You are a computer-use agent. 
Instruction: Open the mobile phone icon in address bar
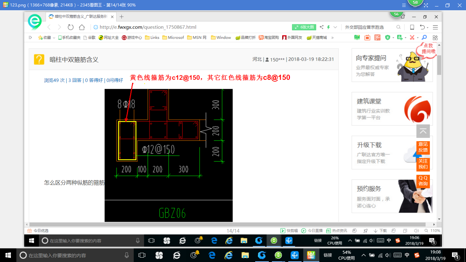pyautogui.click(x=412, y=27)
